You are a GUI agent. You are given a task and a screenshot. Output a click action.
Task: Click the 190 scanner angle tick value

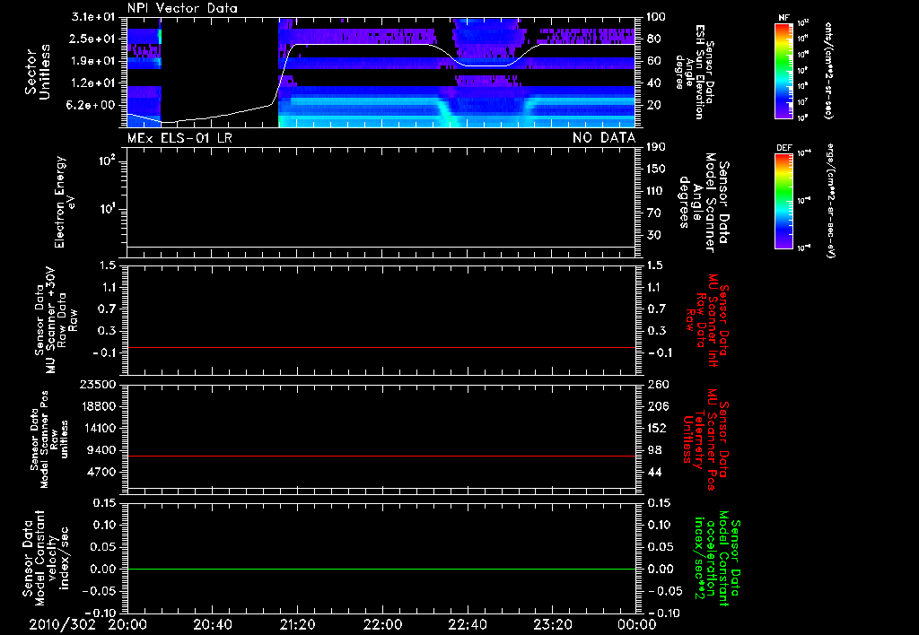pos(656,147)
